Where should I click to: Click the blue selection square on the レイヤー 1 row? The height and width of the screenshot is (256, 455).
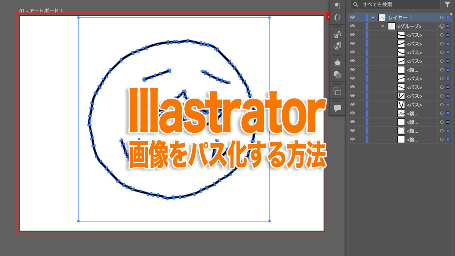(x=448, y=17)
